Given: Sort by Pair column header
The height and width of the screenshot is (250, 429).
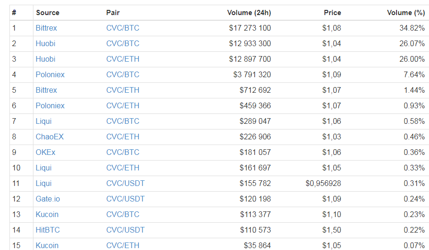Looking at the screenshot, I should pos(113,13).
